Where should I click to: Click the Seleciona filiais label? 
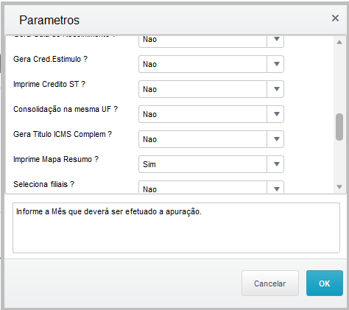(43, 184)
